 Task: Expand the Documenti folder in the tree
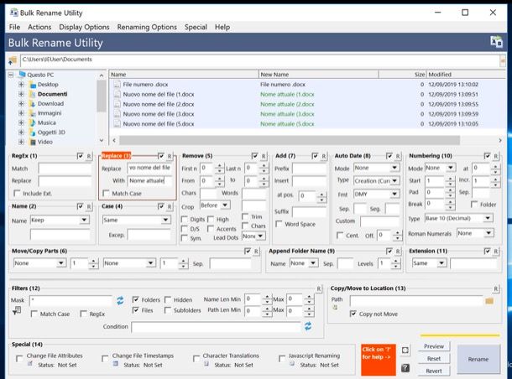pyautogui.click(x=21, y=94)
